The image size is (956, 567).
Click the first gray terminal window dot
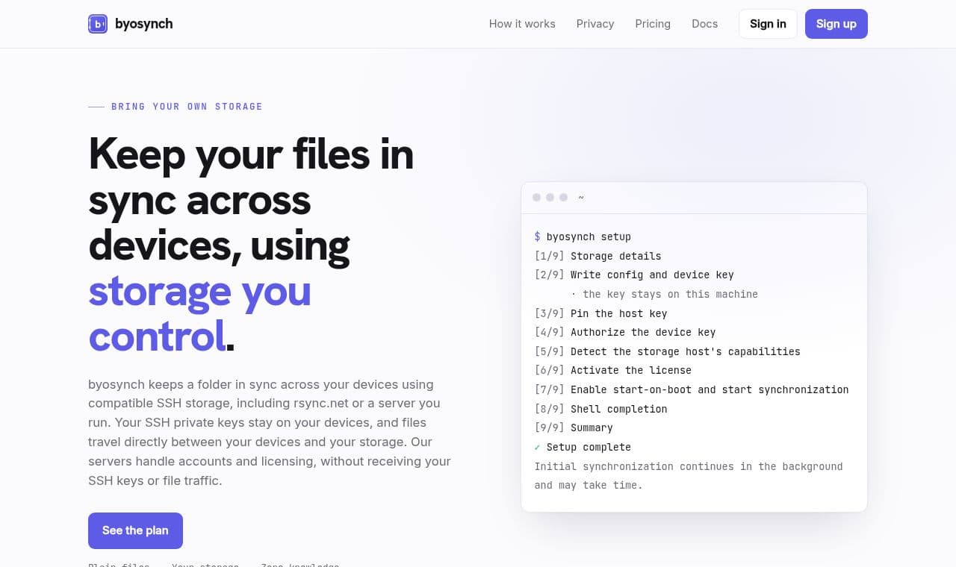click(536, 198)
